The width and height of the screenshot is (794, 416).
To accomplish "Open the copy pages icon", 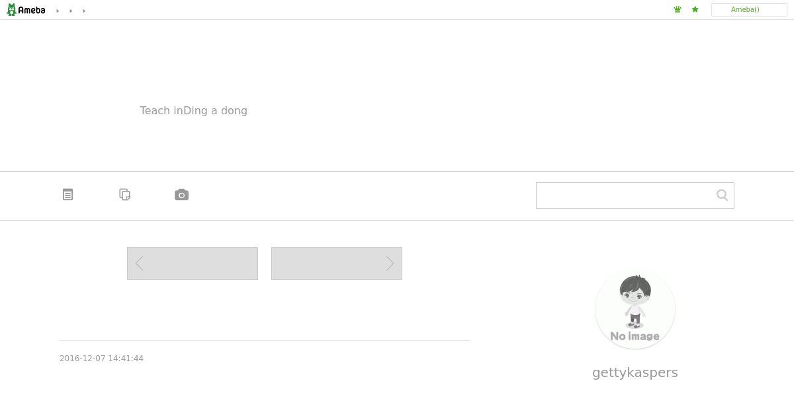I will point(124,194).
